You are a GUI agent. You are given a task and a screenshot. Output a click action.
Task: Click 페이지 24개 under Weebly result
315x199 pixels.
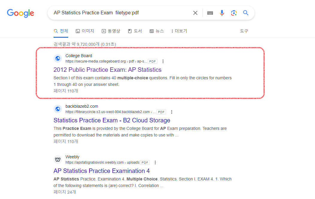coord(65,192)
